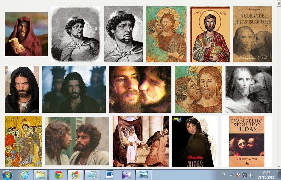Image resolution: width=281 pixels, height=180 pixels.
Task: Open the dark-haired man with soldiers thumbnail
Action: tap(74, 89)
